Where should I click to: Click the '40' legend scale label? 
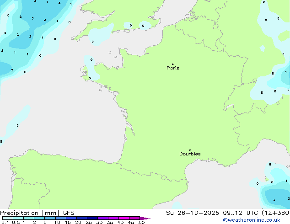tap(120, 222)
